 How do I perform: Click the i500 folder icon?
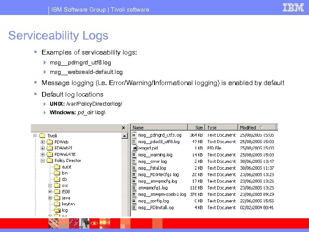(57, 192)
